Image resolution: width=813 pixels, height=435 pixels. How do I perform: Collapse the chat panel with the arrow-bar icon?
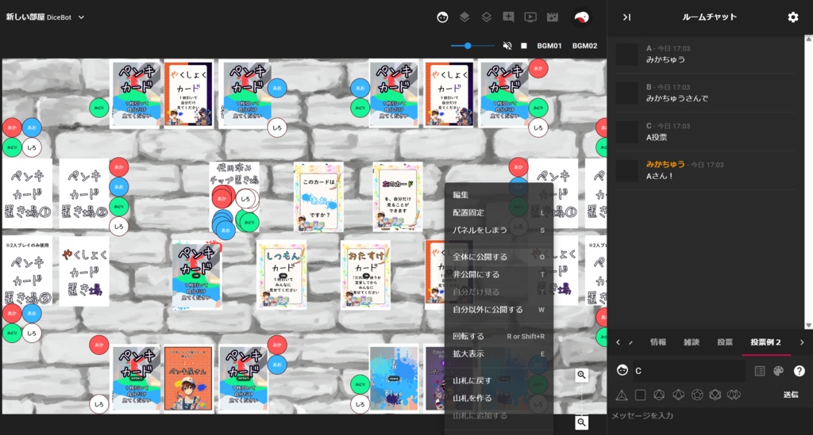click(x=627, y=17)
